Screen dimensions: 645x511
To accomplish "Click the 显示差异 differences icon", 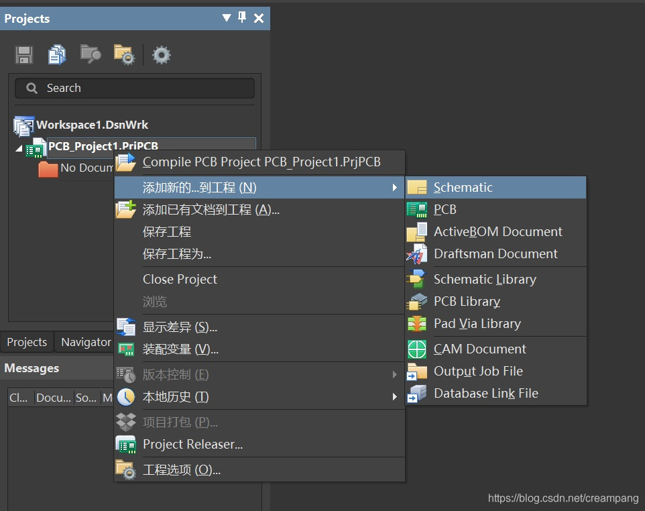I will click(x=126, y=327).
